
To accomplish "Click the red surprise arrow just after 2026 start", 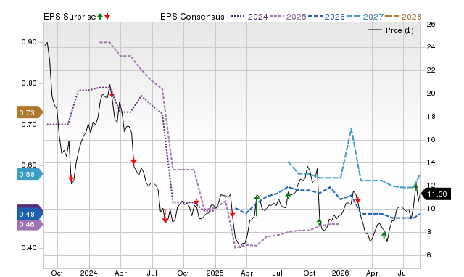I will 357,200.
